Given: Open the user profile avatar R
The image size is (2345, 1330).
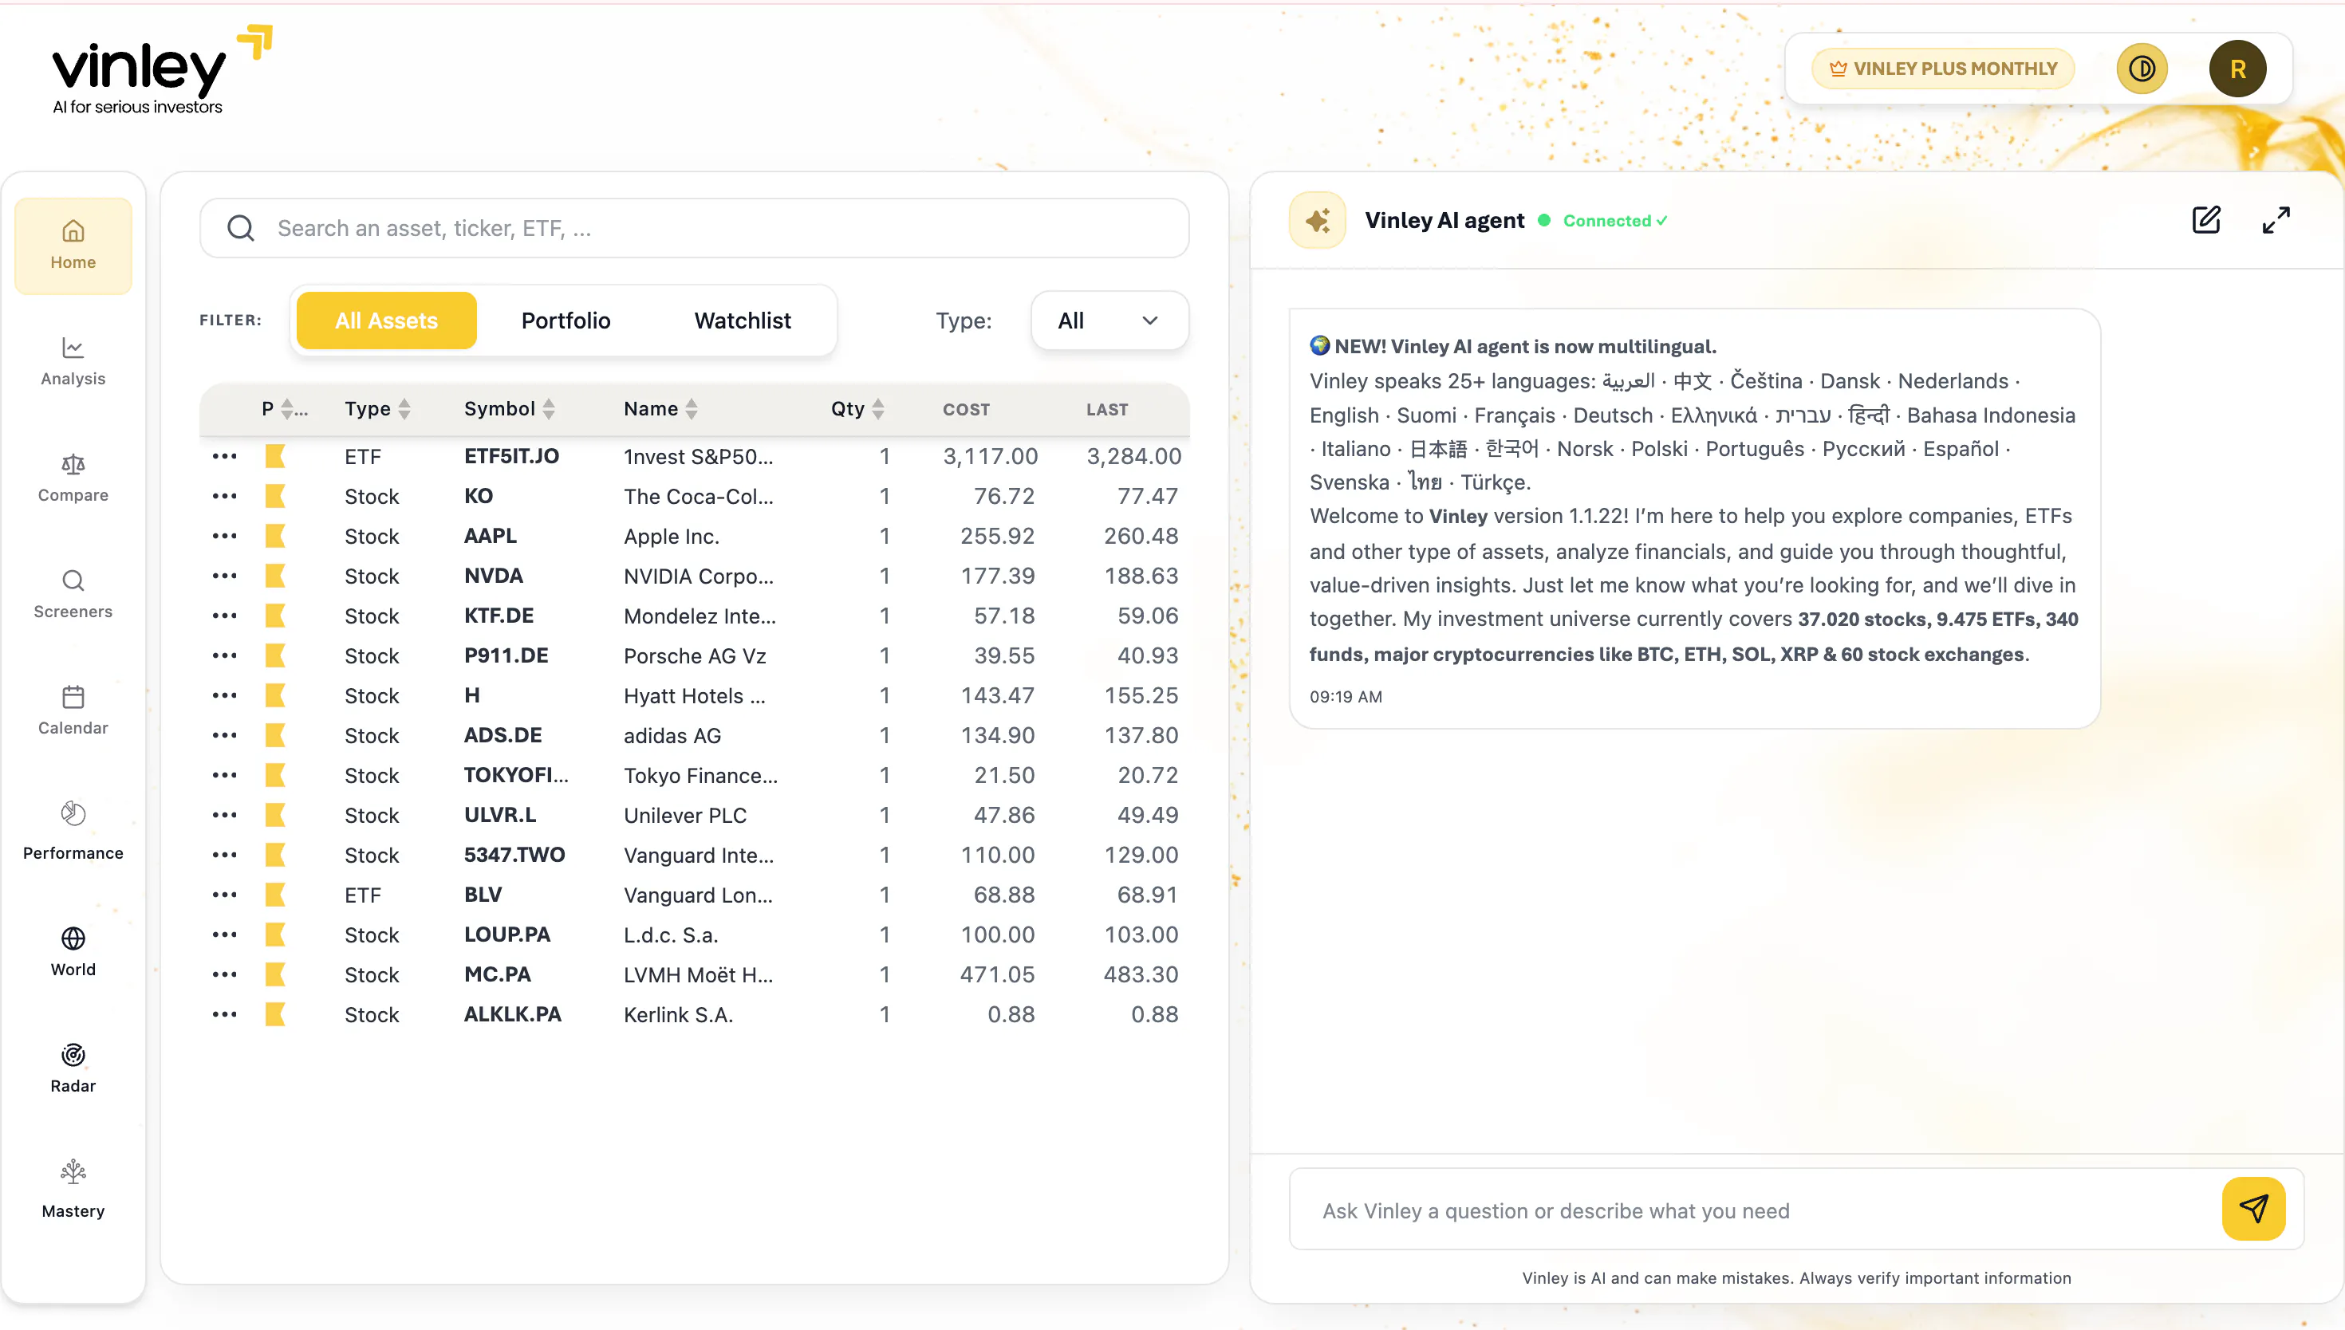Looking at the screenshot, I should click(2237, 69).
